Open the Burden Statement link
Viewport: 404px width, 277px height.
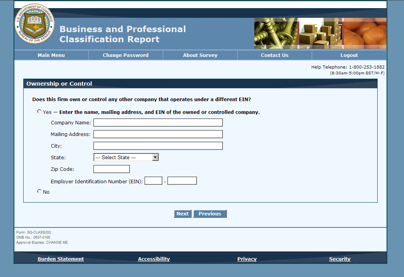(61, 259)
